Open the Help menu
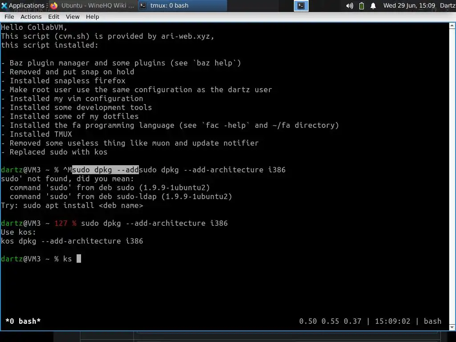 [x=93, y=16]
